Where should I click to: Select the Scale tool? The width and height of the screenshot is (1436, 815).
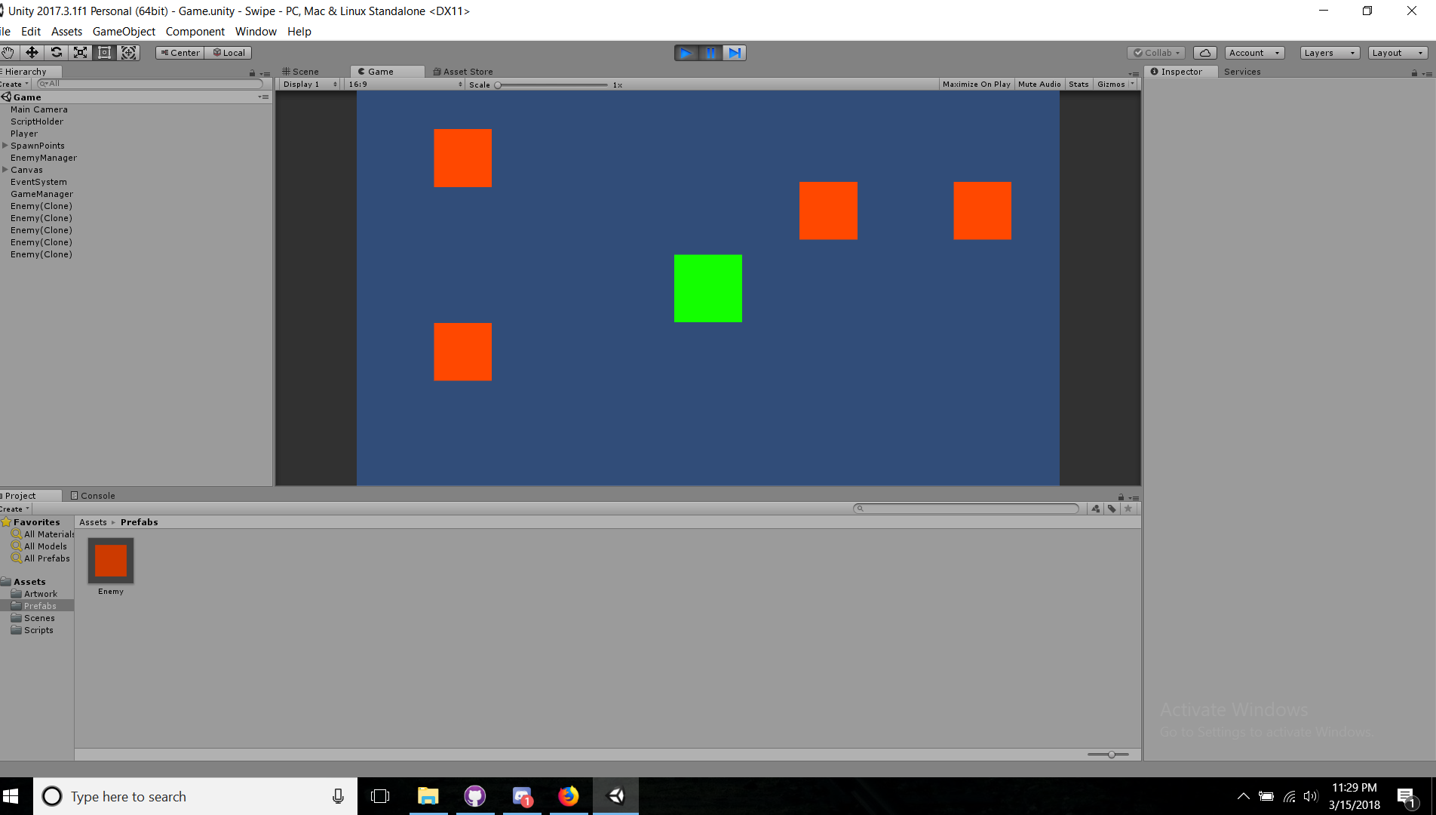click(80, 52)
